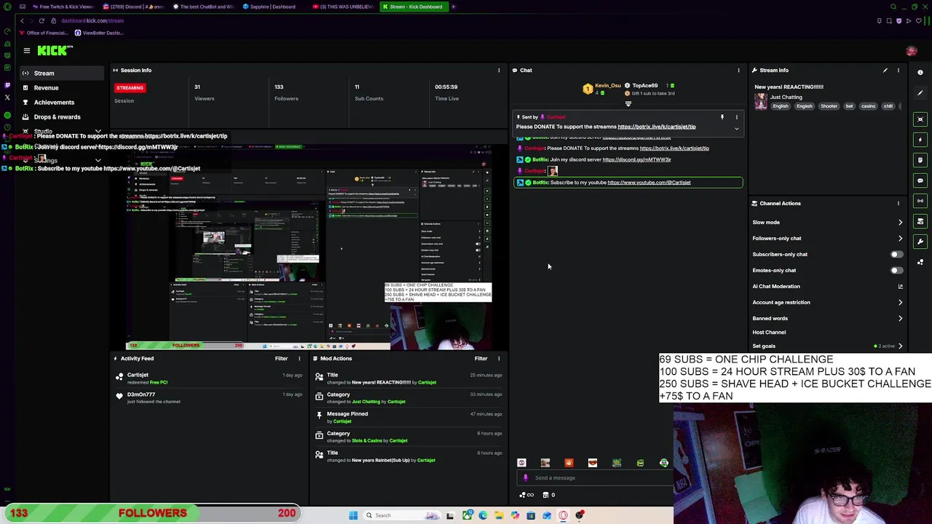Image resolution: width=932 pixels, height=524 pixels.
Task: Open Opera GX from taskbar
Action: point(563,515)
